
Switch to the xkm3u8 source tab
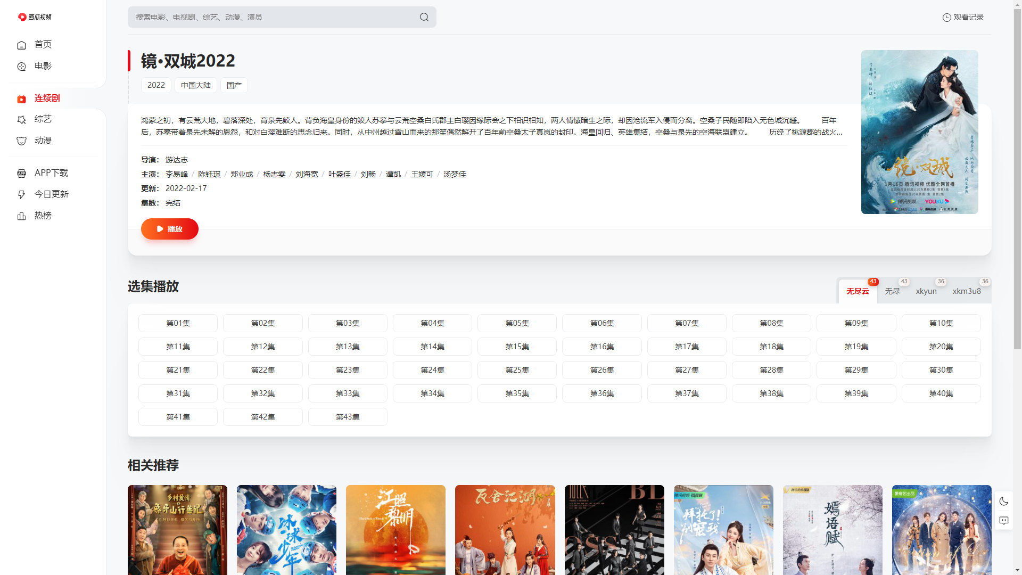point(967,291)
